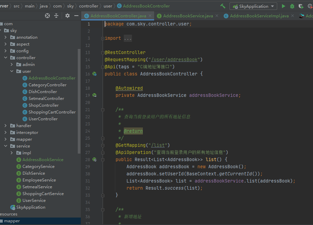The height and width of the screenshot is (225, 313).
Task: Collapse the Javadoc comment fold at line 21
Action: coord(103,110)
